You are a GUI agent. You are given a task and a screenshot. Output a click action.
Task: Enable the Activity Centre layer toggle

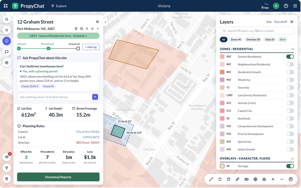(290, 103)
